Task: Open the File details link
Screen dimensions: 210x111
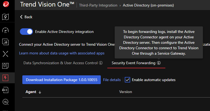Action: [x=112, y=80]
